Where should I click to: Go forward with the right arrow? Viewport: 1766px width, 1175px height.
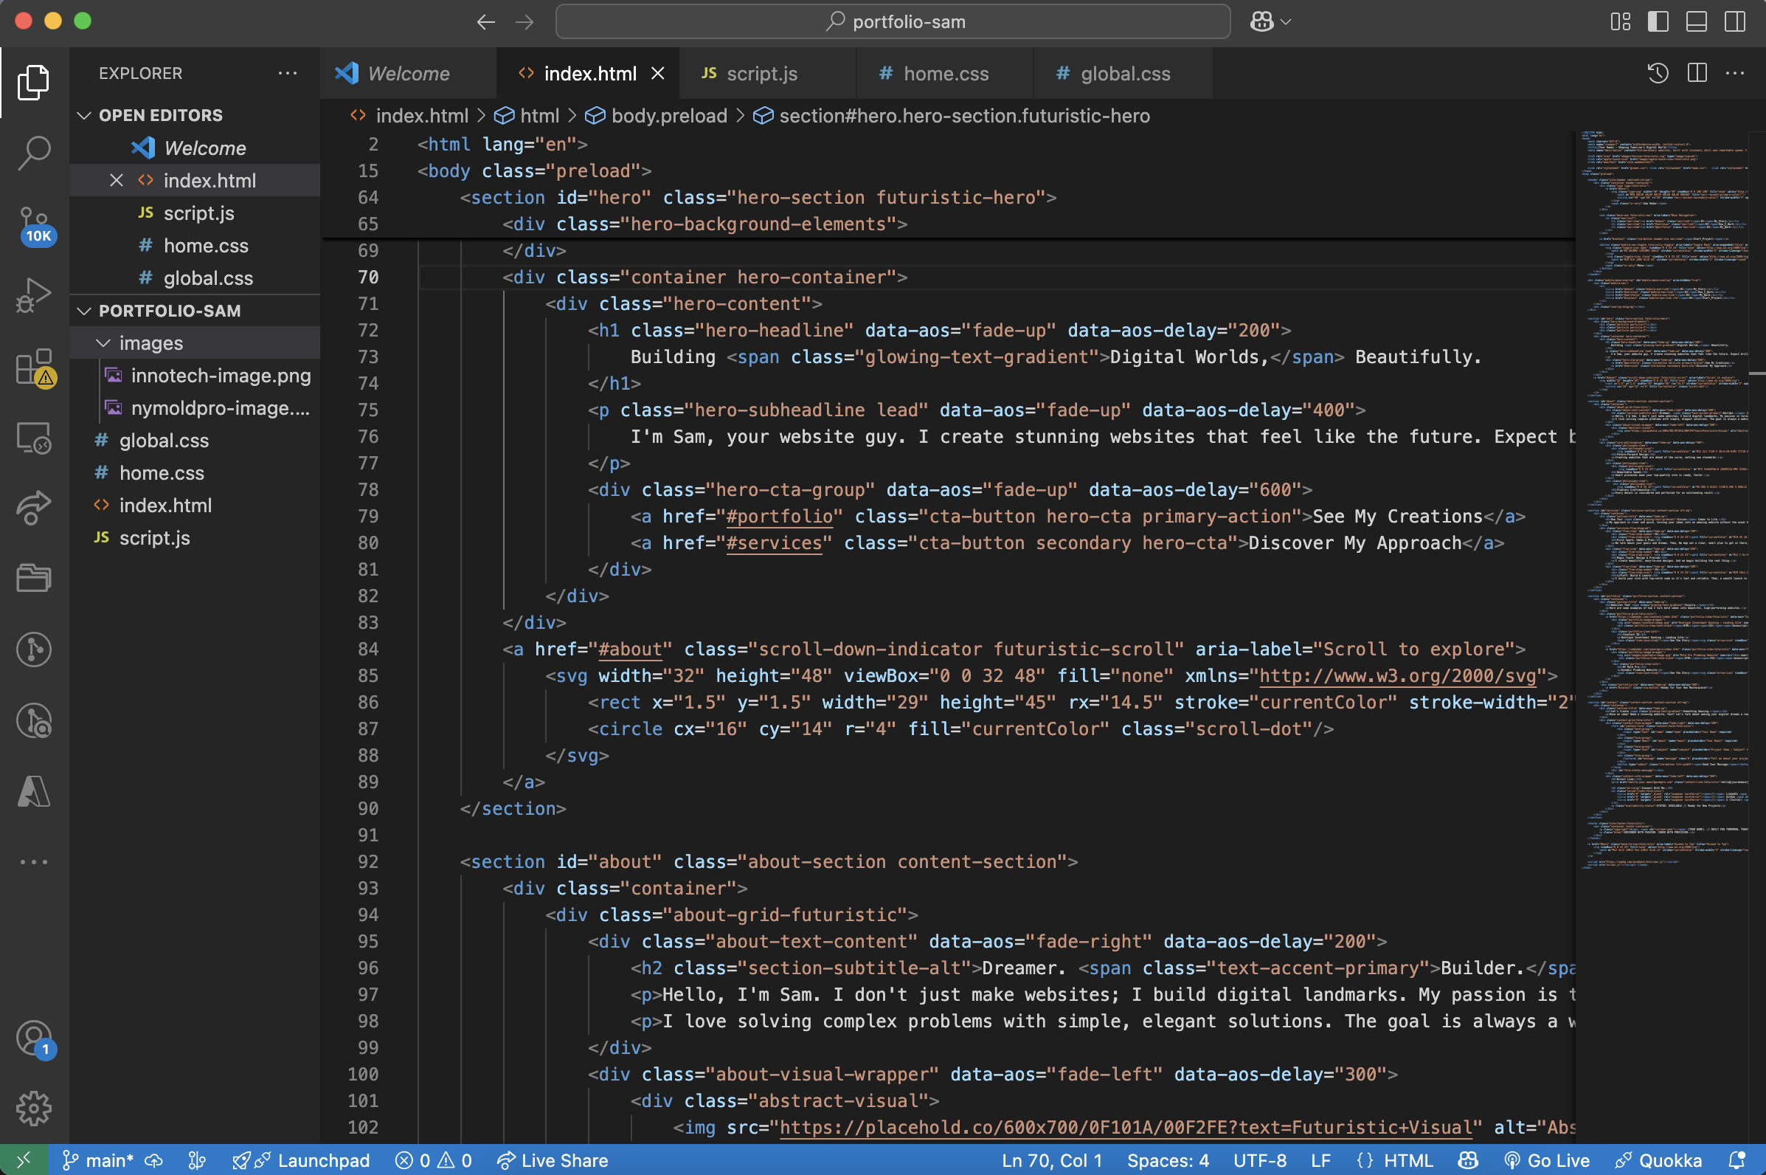(x=525, y=21)
